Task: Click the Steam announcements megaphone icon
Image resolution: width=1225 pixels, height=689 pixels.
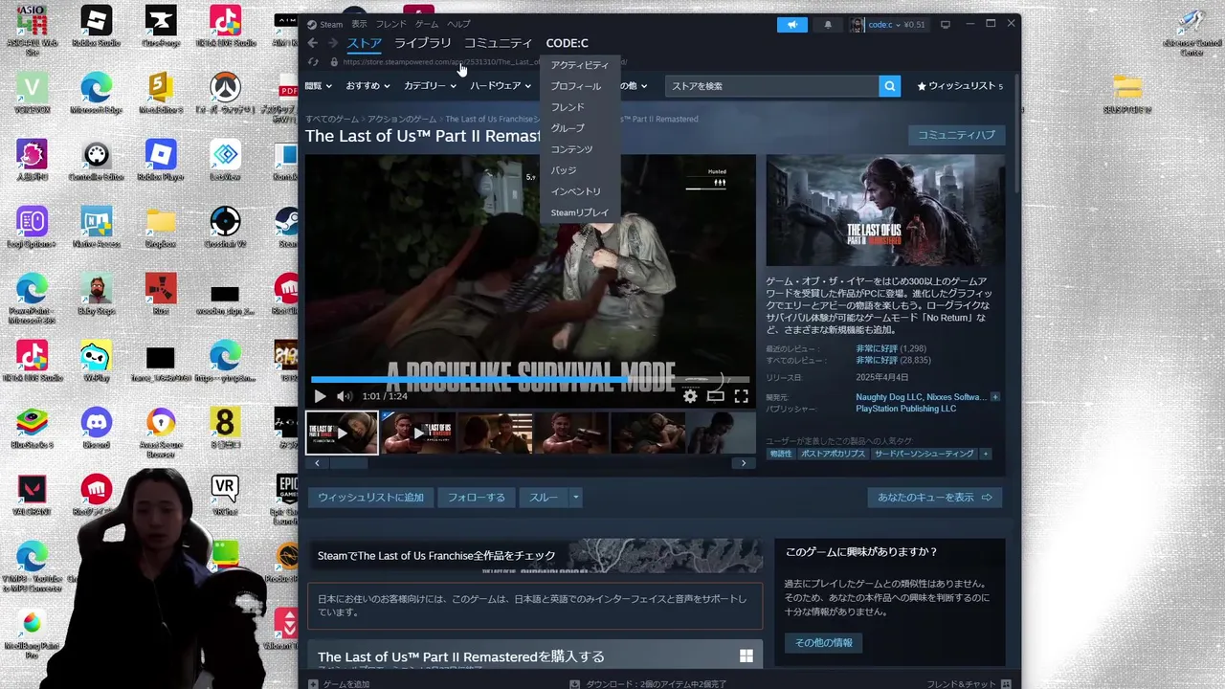Action: tap(792, 25)
